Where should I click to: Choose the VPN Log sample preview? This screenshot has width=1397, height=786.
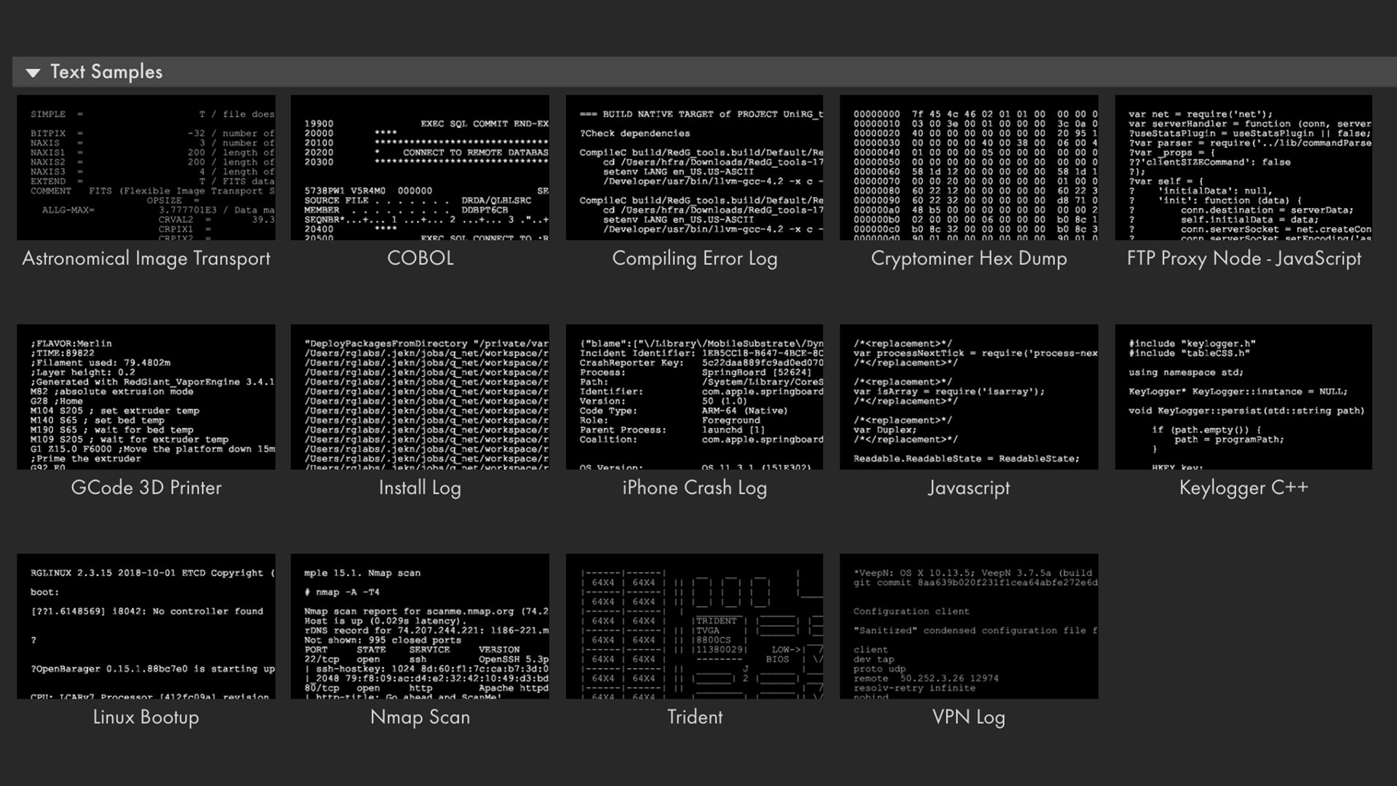968,626
